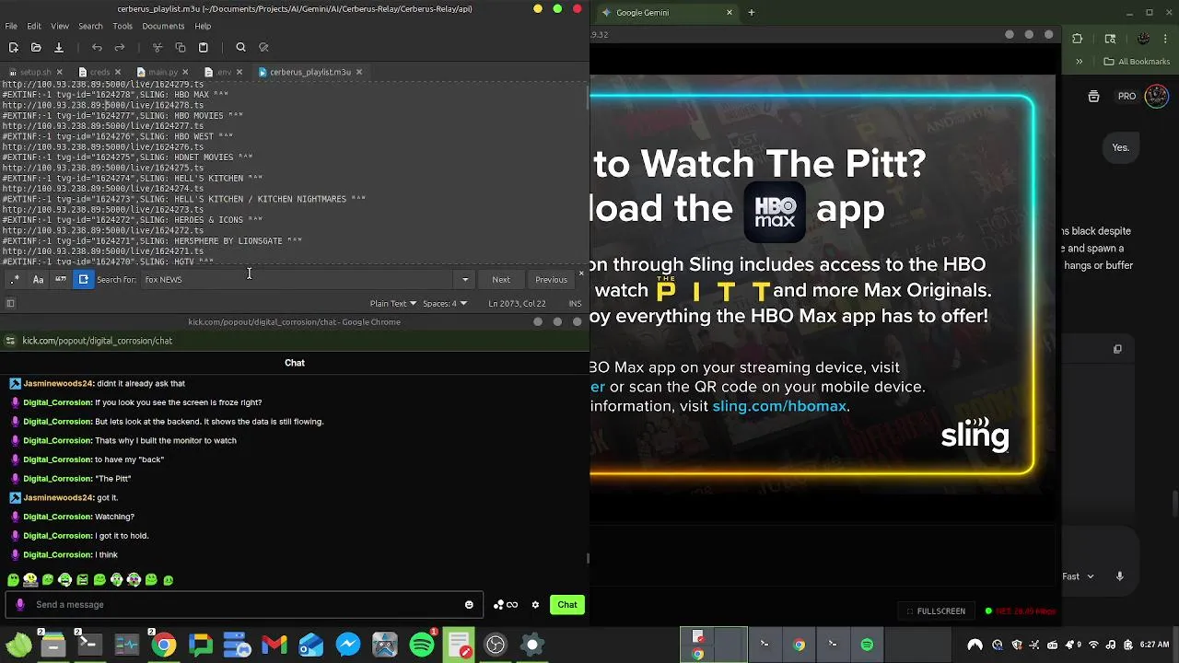Click the Send a message input field
Screen dimensions: 1179x663
coord(244,605)
